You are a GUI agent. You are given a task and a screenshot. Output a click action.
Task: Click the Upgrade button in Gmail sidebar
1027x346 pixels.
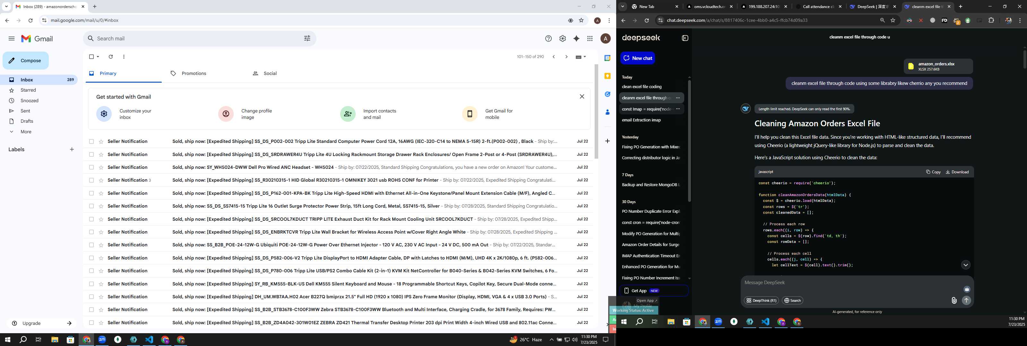(41, 323)
